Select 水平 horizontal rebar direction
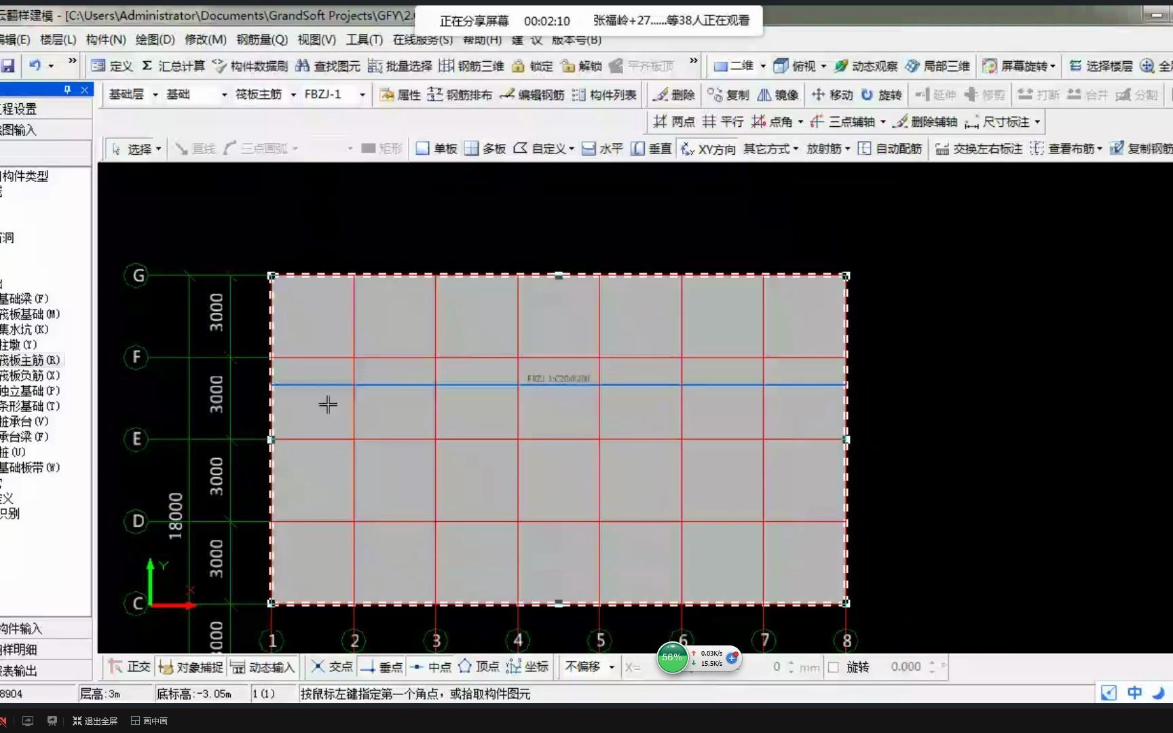 point(603,149)
